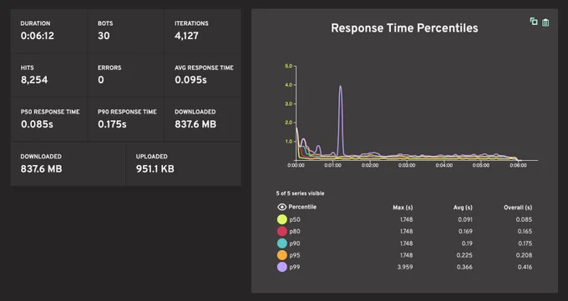Image resolution: width=568 pixels, height=301 pixels.
Task: Click the Percentile column header label
Action: tap(302, 207)
